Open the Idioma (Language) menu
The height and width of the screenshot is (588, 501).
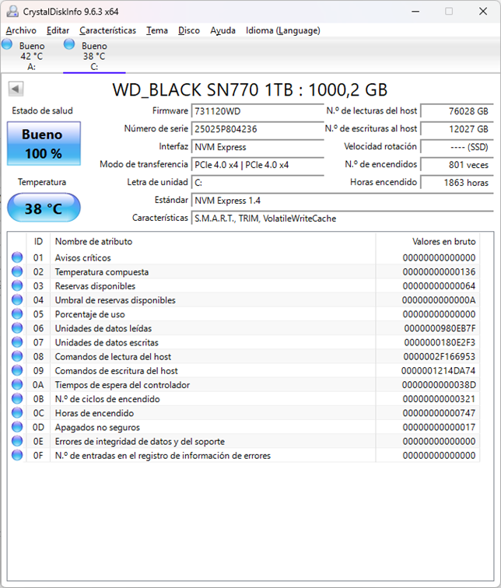(282, 30)
